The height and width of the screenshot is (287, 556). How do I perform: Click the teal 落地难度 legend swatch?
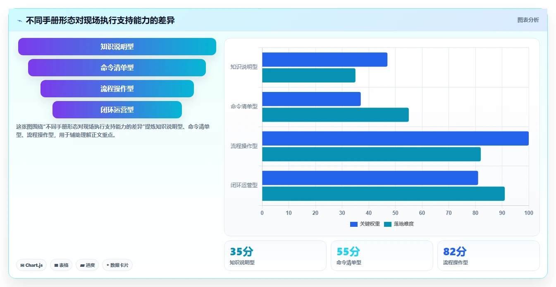coord(388,224)
